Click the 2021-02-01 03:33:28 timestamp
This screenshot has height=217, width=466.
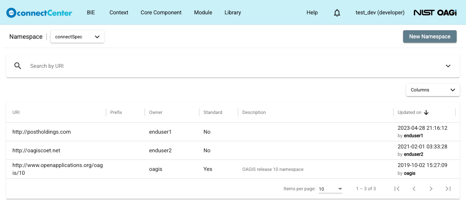[423, 146]
